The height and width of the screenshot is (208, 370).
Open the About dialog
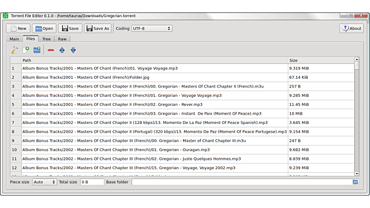tap(351, 29)
